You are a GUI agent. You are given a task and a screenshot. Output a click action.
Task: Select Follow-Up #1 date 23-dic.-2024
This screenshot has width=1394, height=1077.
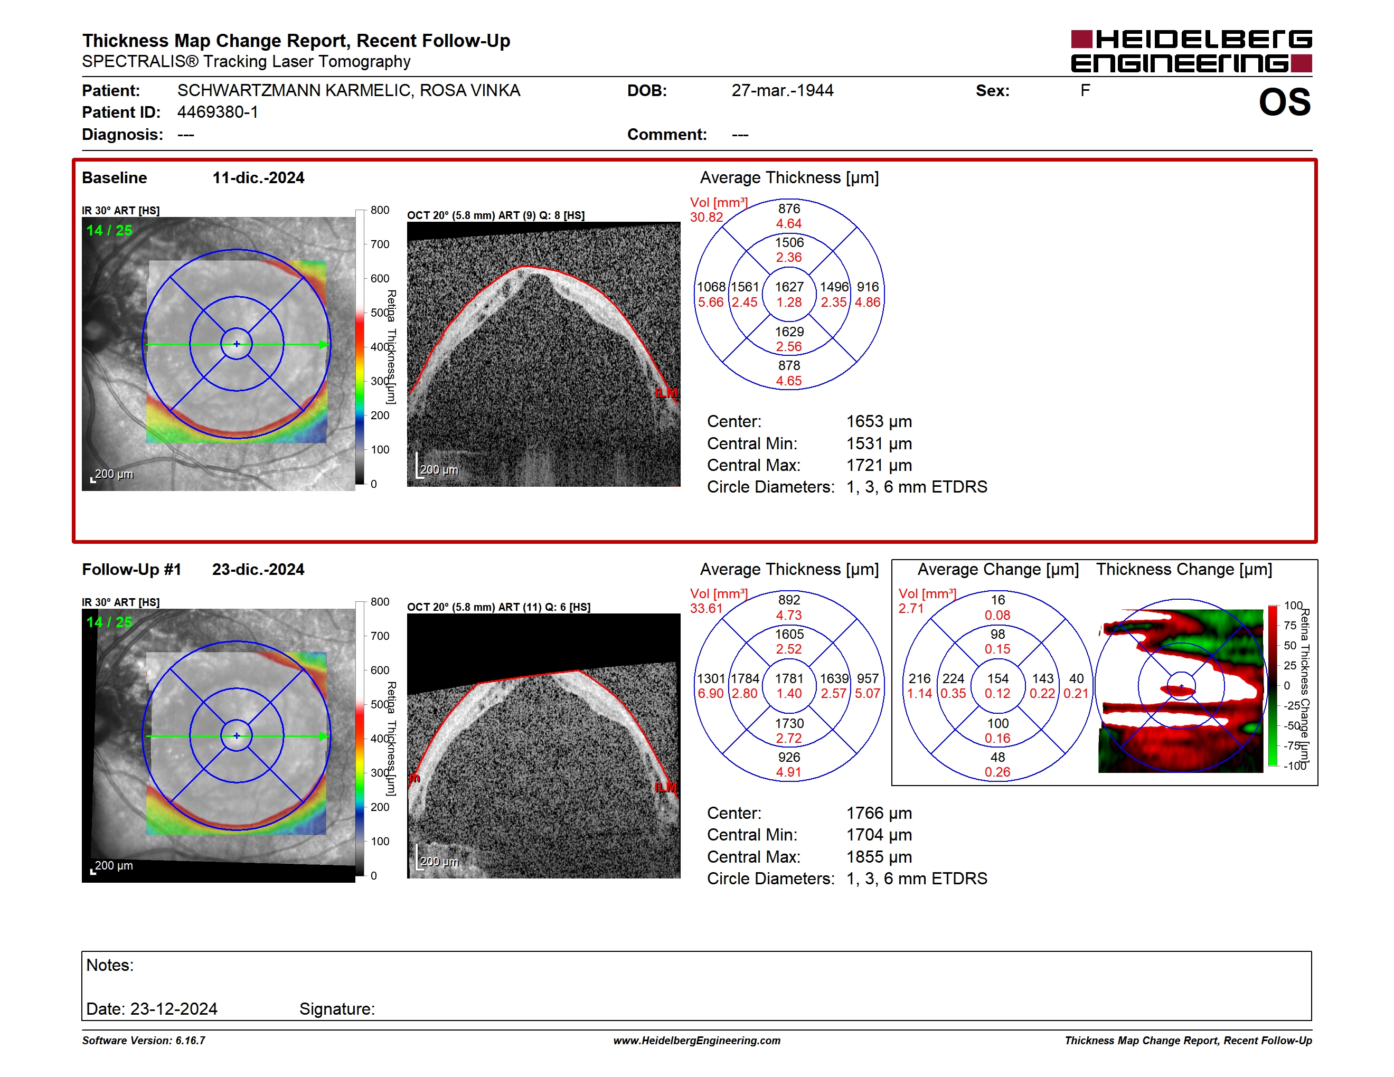[x=258, y=570]
